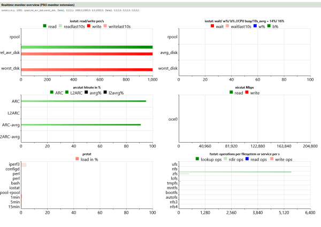Click the 'autofs' filesystem label
This screenshot has height=227, width=321.
[172, 197]
